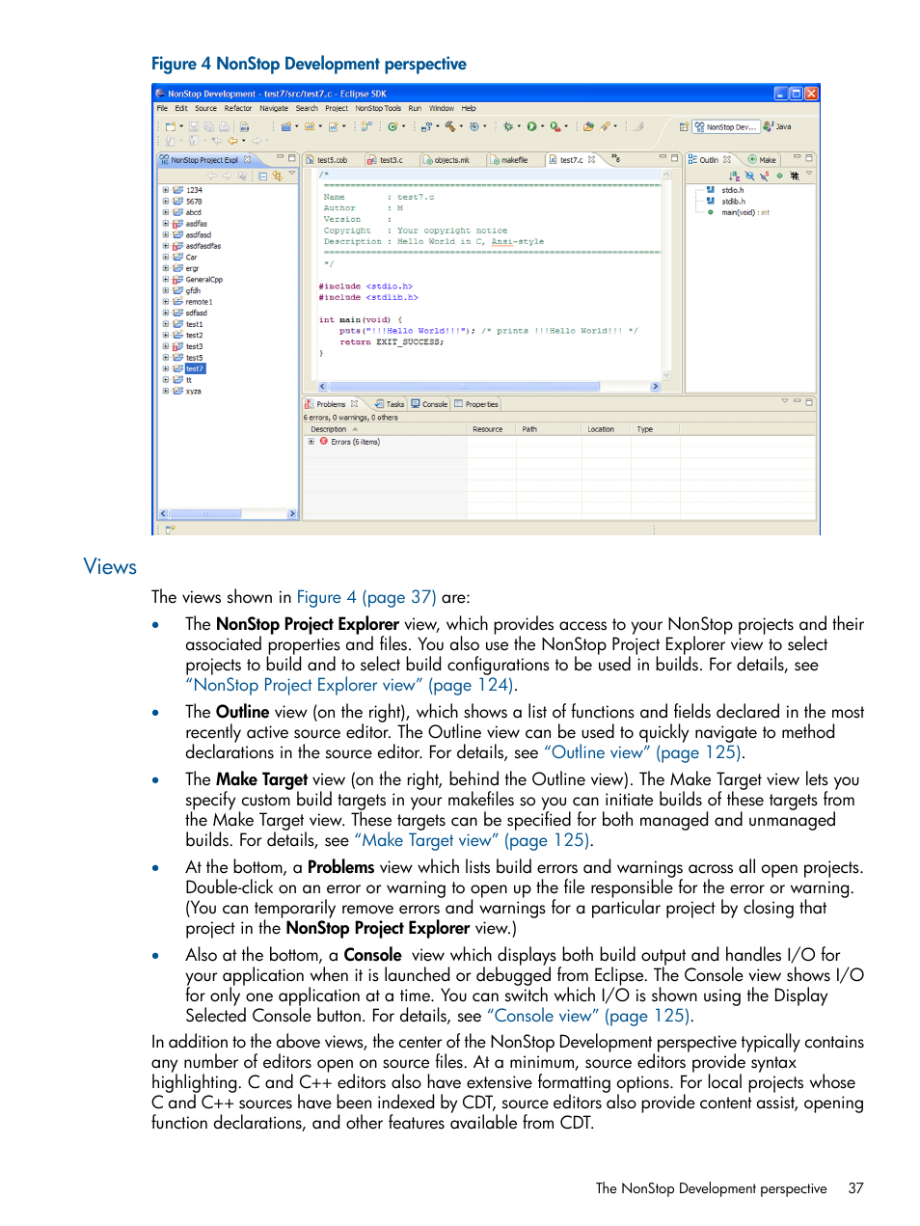This screenshot has width=920, height=1226.
Task: Open the Project Explorer view menu dropdown
Action: tap(291, 175)
